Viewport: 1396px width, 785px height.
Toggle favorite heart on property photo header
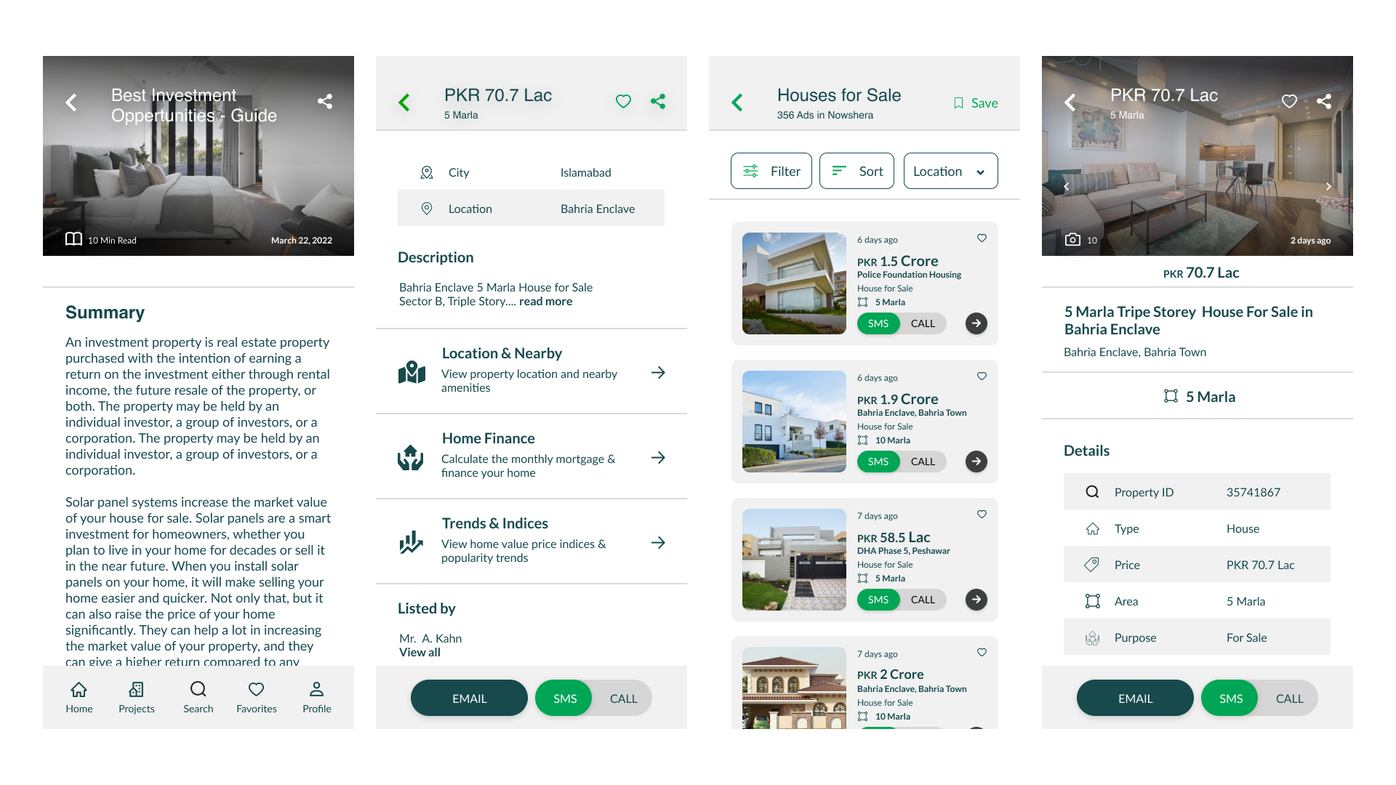click(x=1289, y=102)
